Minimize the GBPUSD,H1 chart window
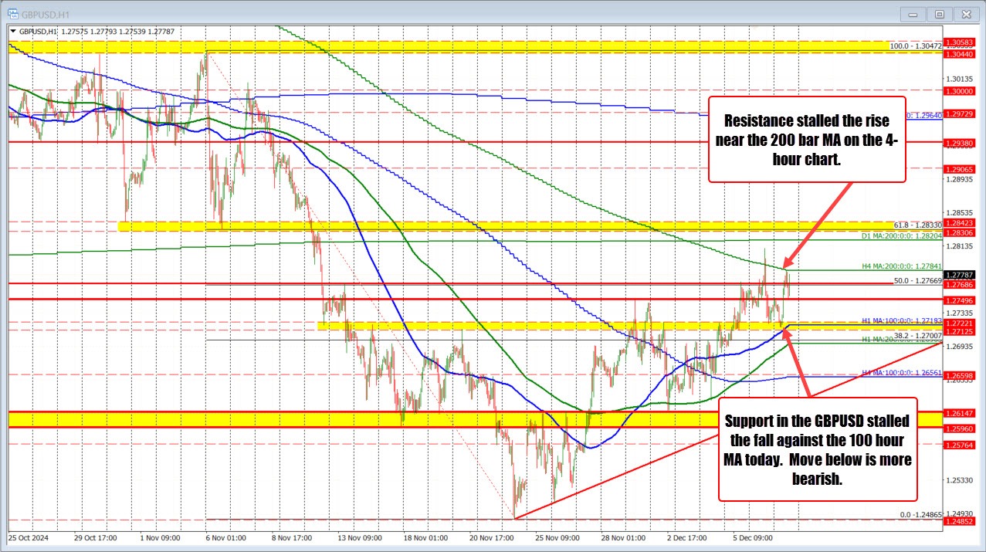This screenshot has width=986, height=552. pos(913,13)
